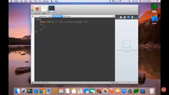Click the fruitapps.org path segment
169x95 pixels.
pyautogui.click(x=43, y=16)
